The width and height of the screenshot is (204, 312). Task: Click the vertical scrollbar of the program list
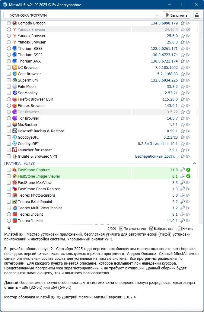[x=201, y=36]
